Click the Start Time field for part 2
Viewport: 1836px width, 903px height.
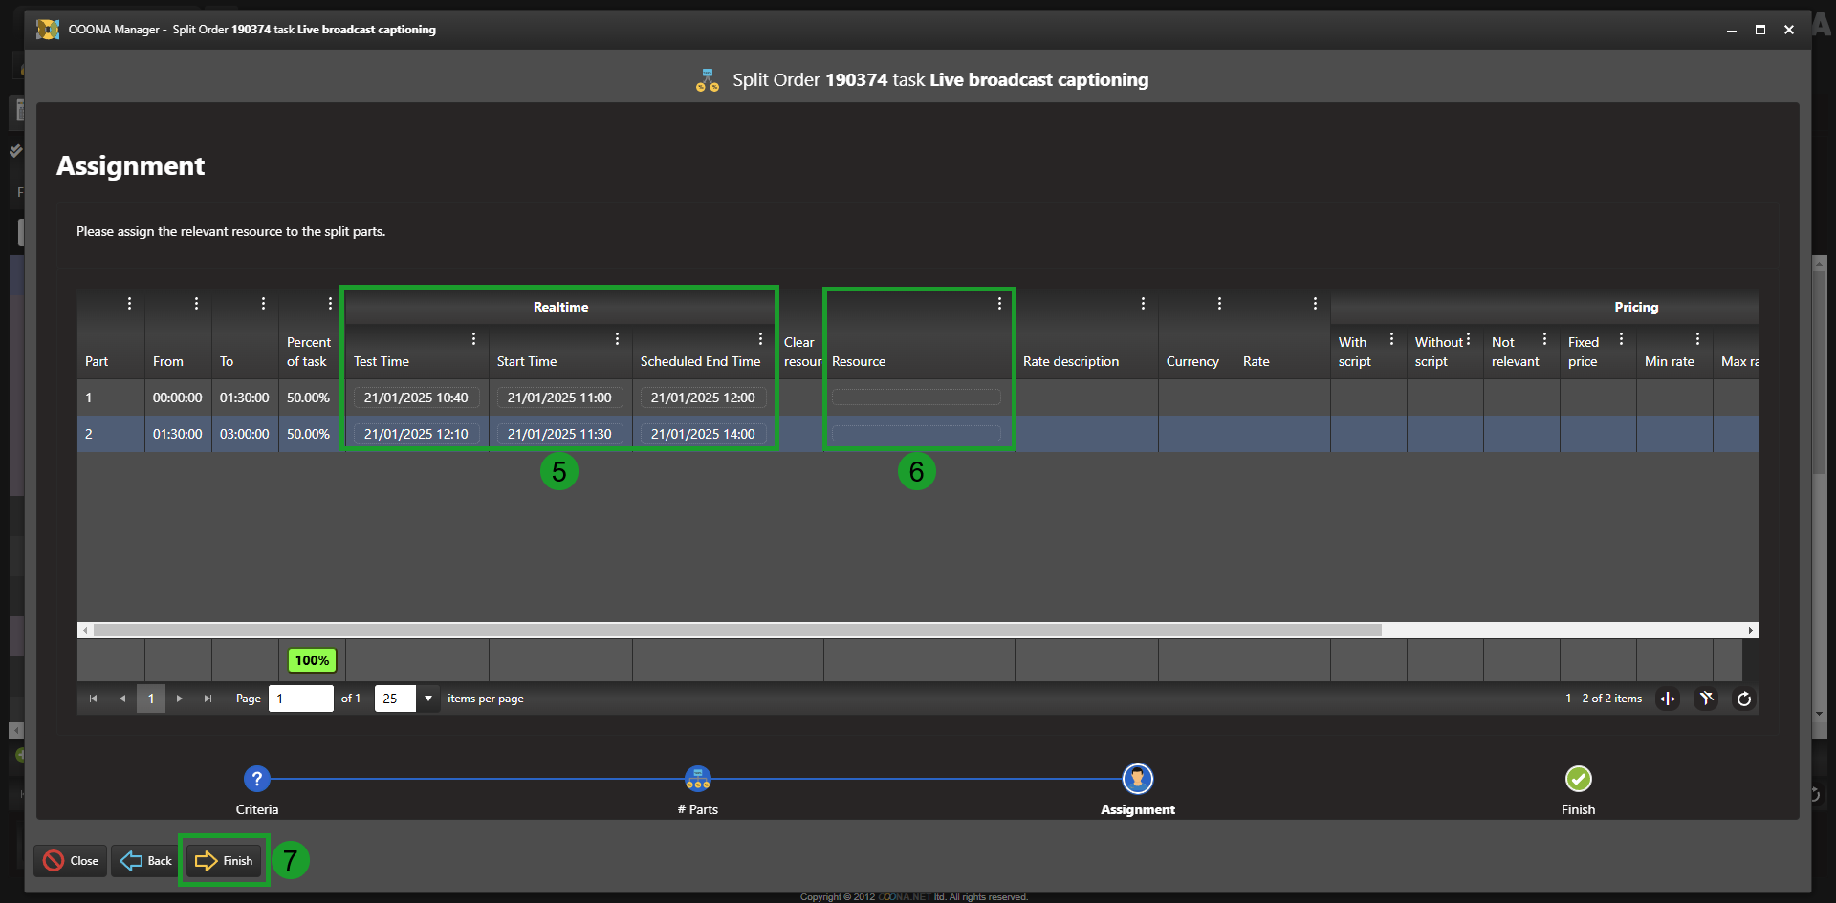pyautogui.click(x=559, y=434)
